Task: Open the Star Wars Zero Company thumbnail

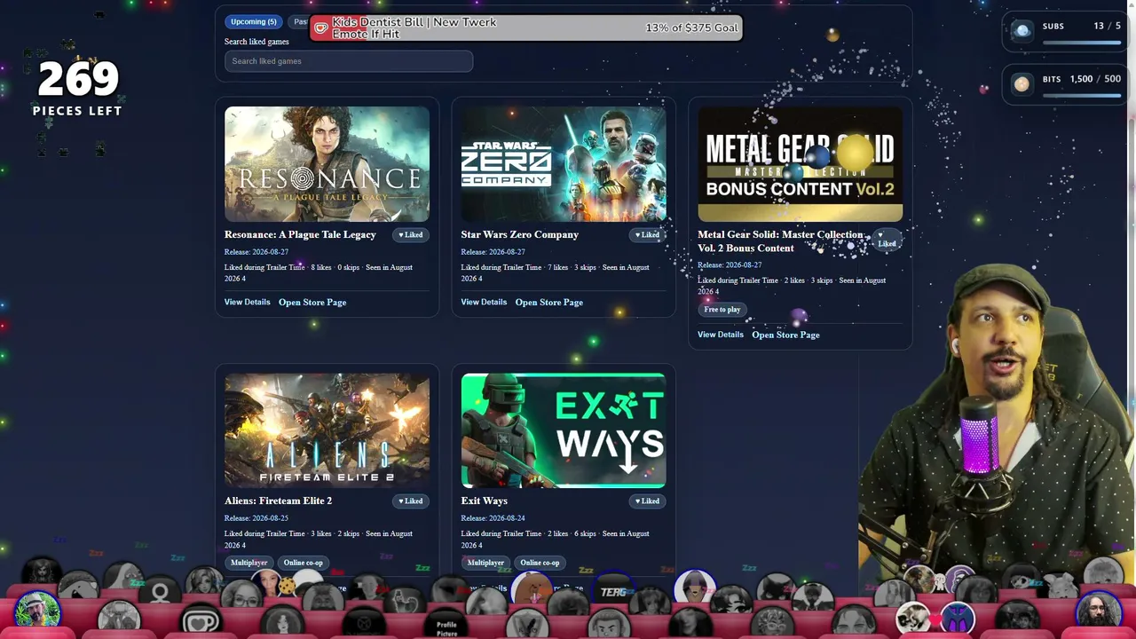Action: (x=564, y=164)
